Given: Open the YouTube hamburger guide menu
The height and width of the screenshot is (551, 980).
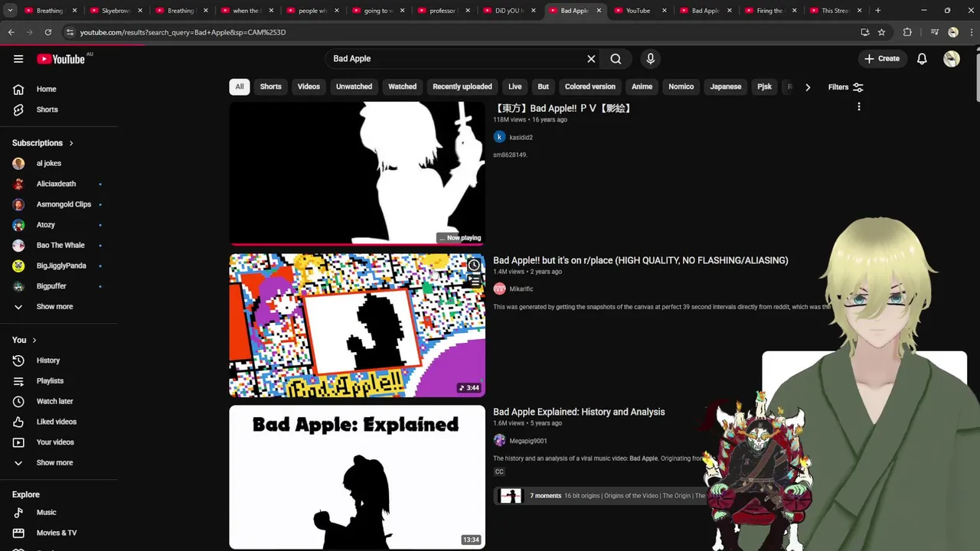Looking at the screenshot, I should [18, 59].
